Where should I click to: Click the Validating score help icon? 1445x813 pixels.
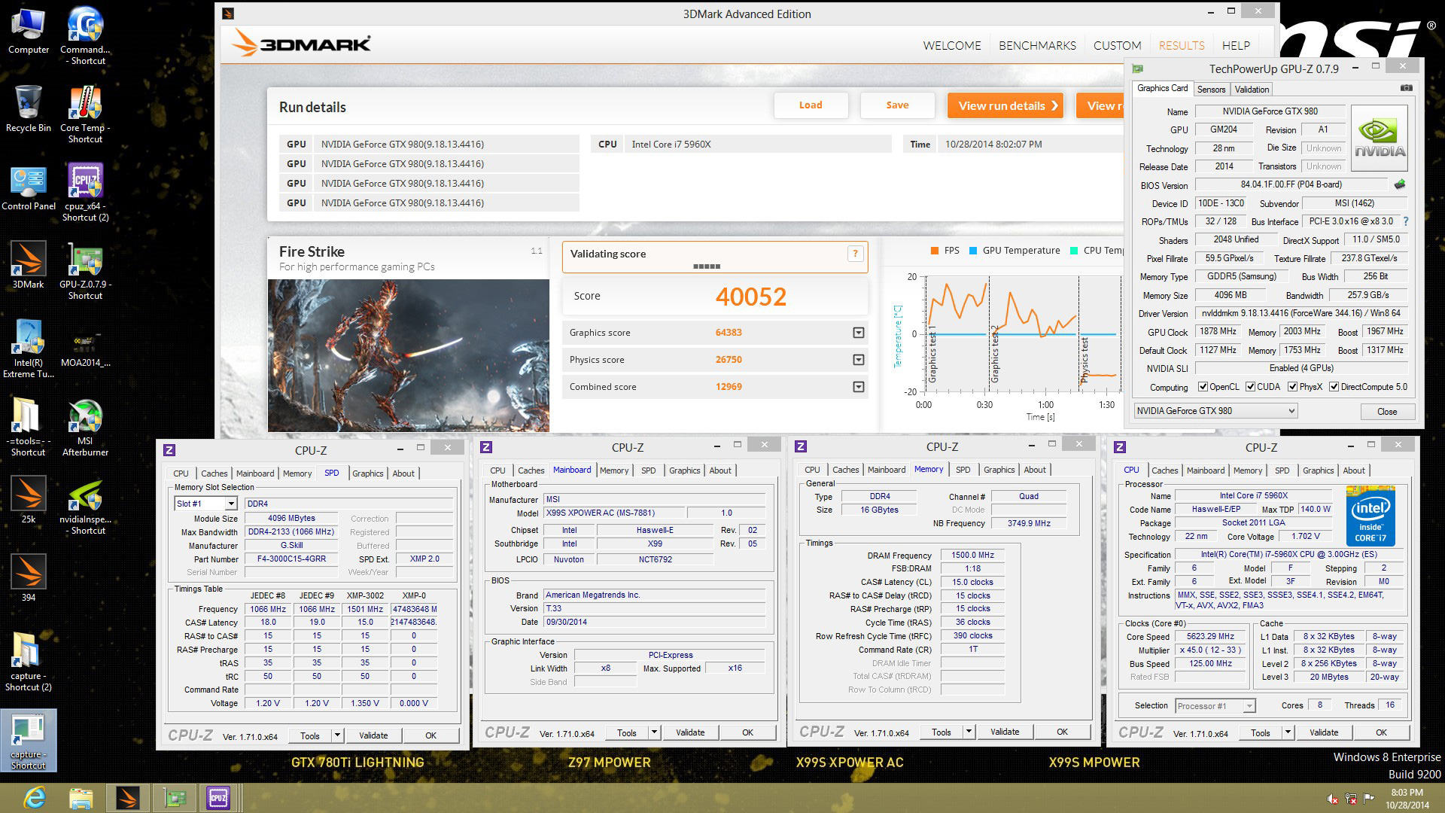click(x=855, y=254)
